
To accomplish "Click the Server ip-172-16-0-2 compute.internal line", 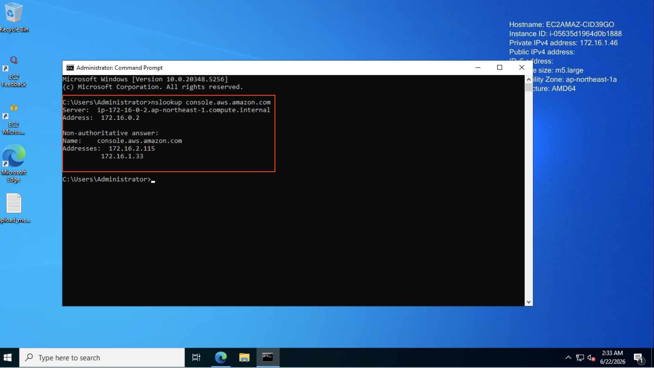I will [166, 110].
